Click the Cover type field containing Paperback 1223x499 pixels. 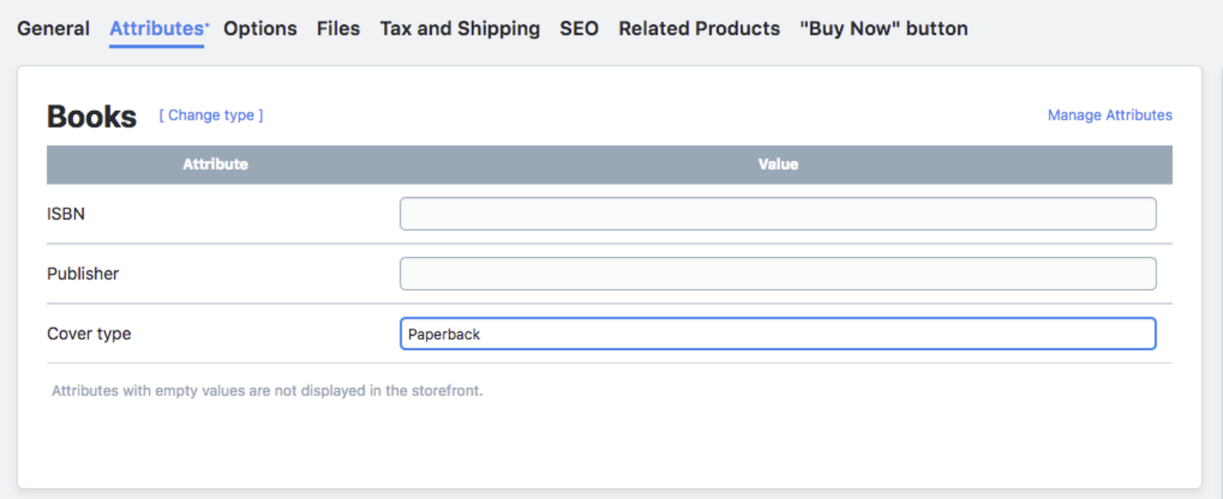777,334
